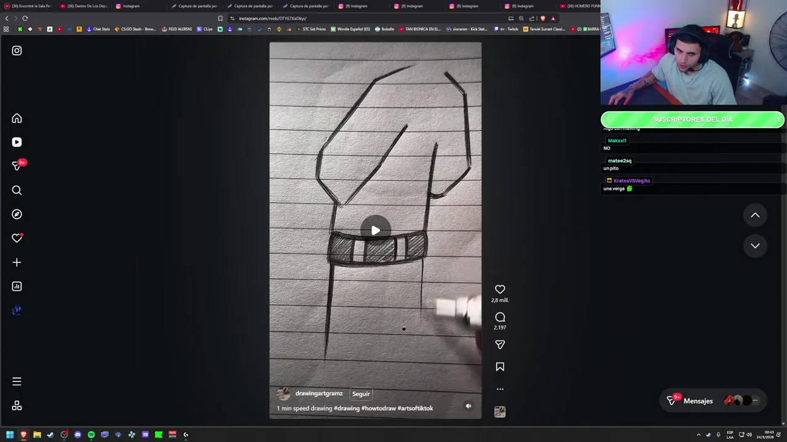
Task: Go to Instagram Home feed icon
Action: pyautogui.click(x=17, y=118)
